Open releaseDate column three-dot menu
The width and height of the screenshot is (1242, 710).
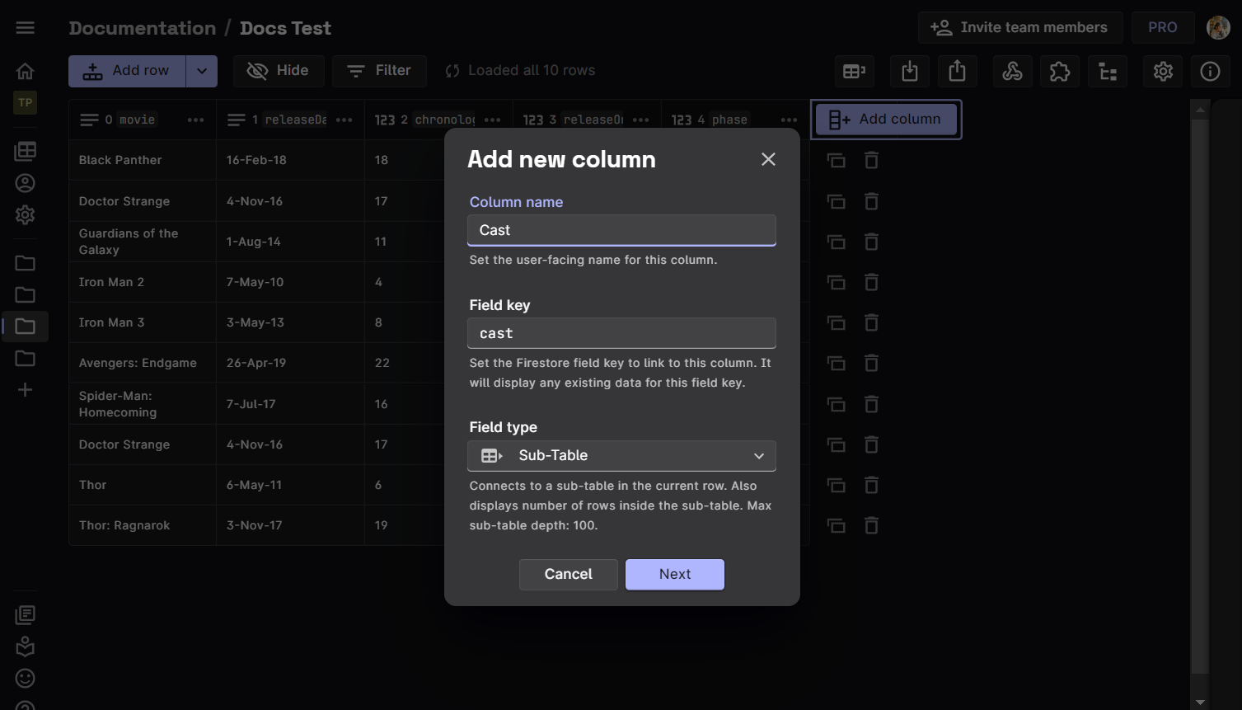pyautogui.click(x=344, y=120)
